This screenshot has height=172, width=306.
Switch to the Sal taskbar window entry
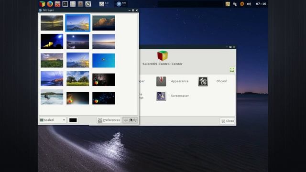104,4
